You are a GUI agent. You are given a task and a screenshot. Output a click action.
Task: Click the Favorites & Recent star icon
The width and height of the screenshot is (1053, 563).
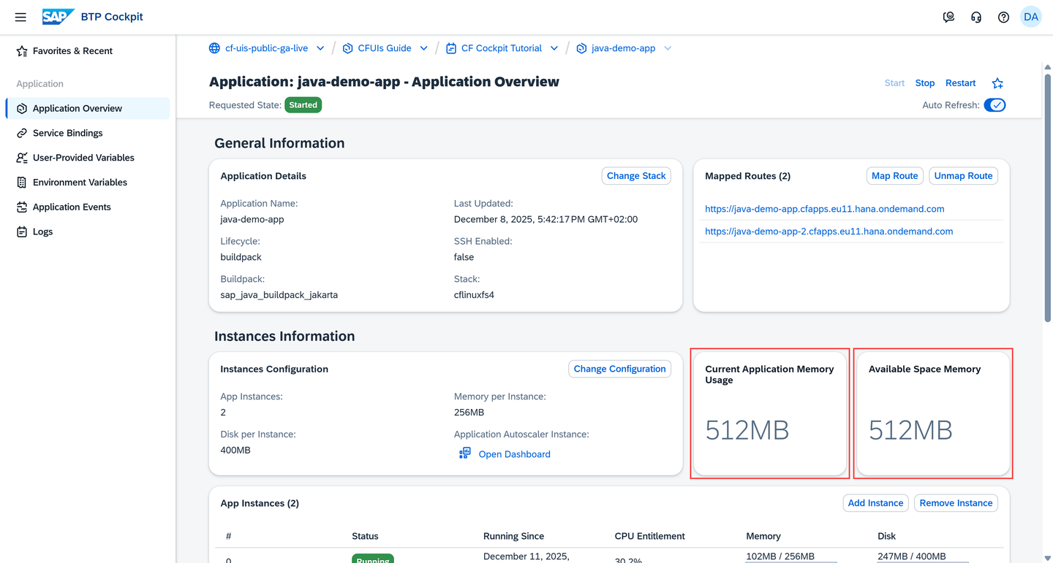pos(22,51)
